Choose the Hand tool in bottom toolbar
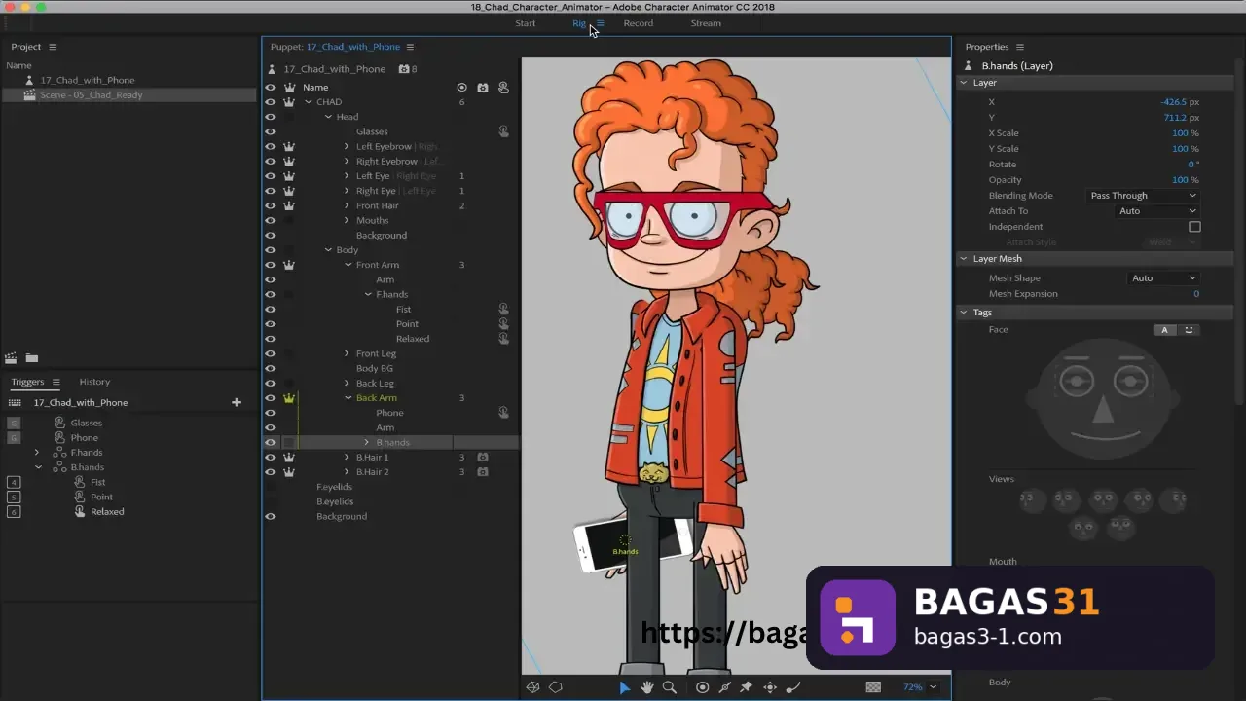1246x701 pixels. point(647,687)
